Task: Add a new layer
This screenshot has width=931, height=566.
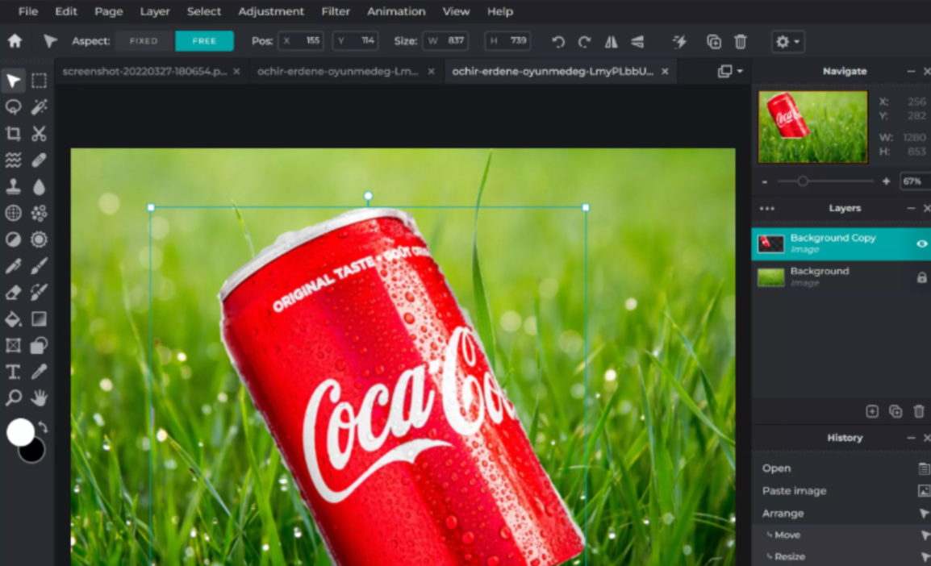Action: click(x=872, y=411)
